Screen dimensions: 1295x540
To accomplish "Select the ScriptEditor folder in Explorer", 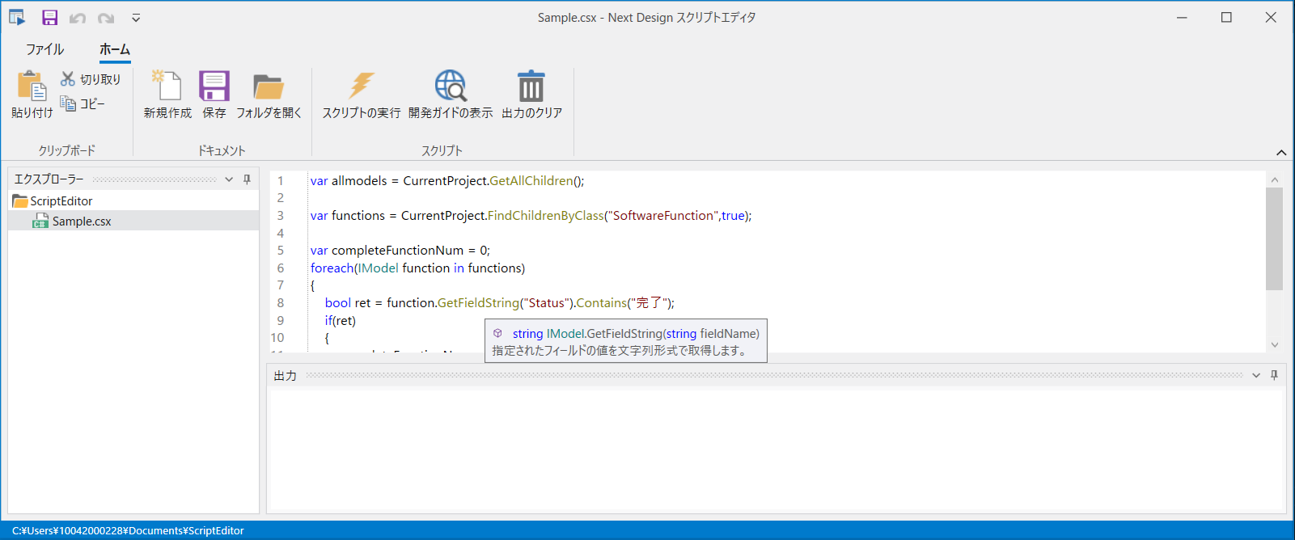I will pos(133,200).
